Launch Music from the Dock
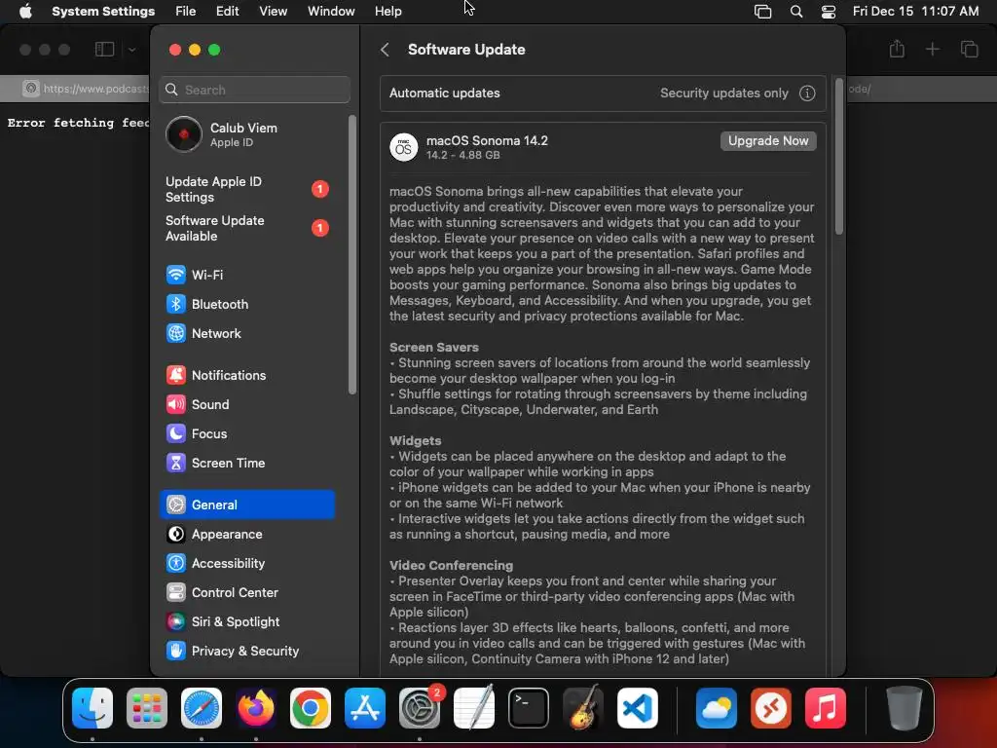This screenshot has height=748, width=997. tap(826, 707)
